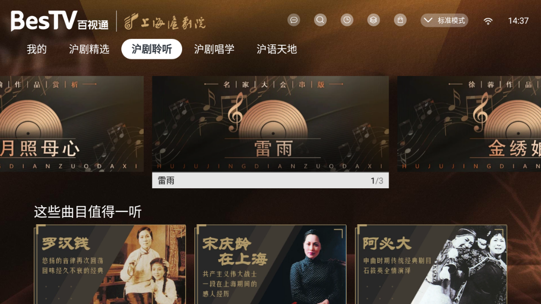Open the 宋庆龄在上海 card

tap(270, 265)
